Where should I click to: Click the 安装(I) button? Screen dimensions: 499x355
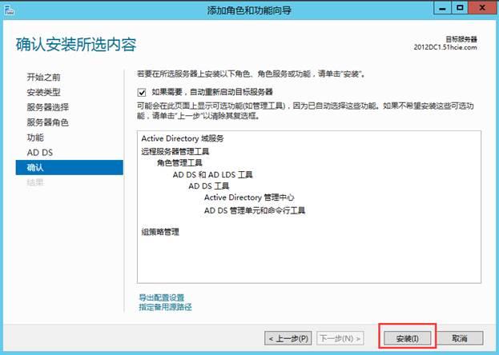408,338
